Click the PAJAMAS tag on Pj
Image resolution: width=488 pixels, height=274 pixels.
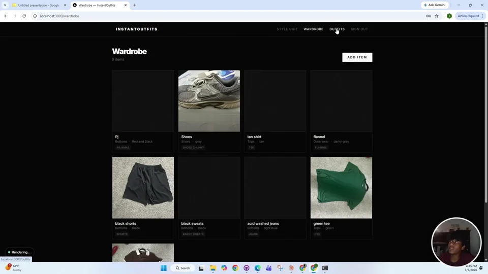tap(123, 148)
